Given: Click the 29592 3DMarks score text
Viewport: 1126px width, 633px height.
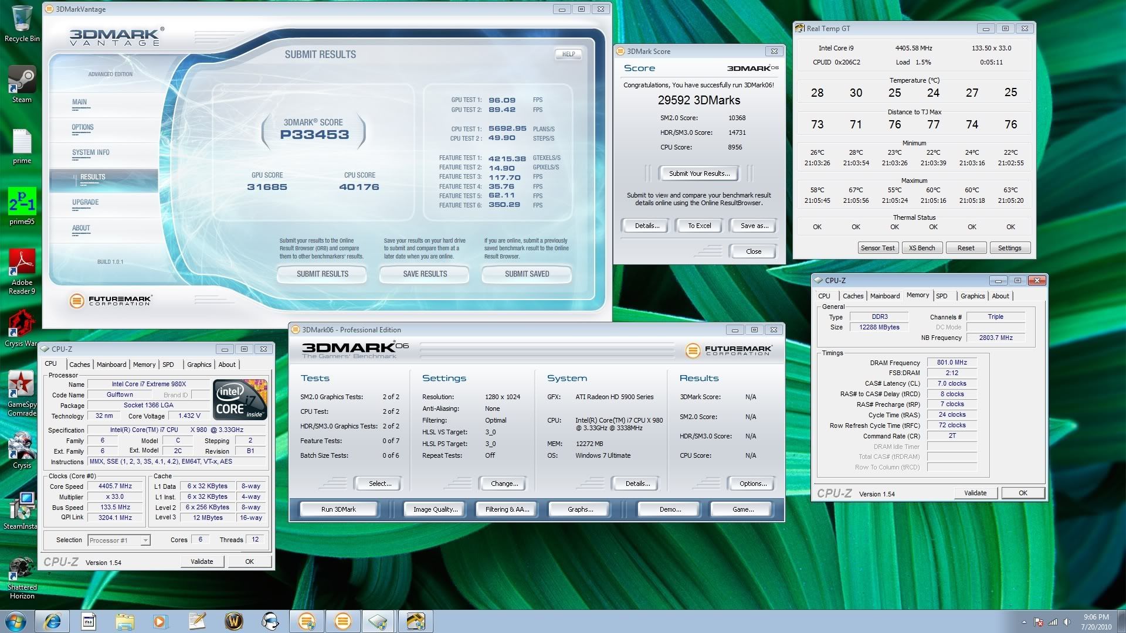Looking at the screenshot, I should [699, 100].
